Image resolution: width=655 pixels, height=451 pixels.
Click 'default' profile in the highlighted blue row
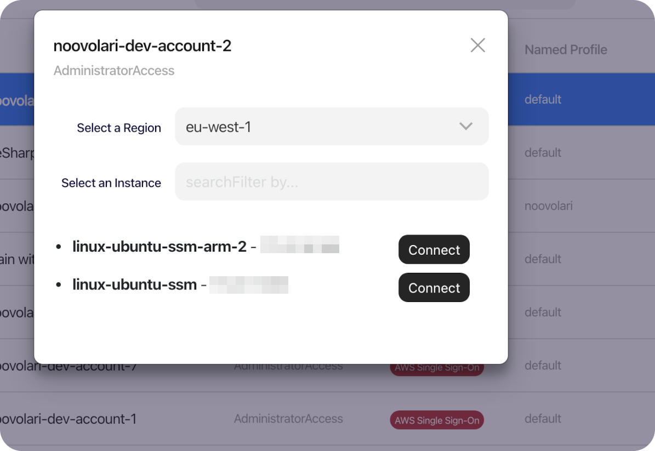pyautogui.click(x=543, y=99)
